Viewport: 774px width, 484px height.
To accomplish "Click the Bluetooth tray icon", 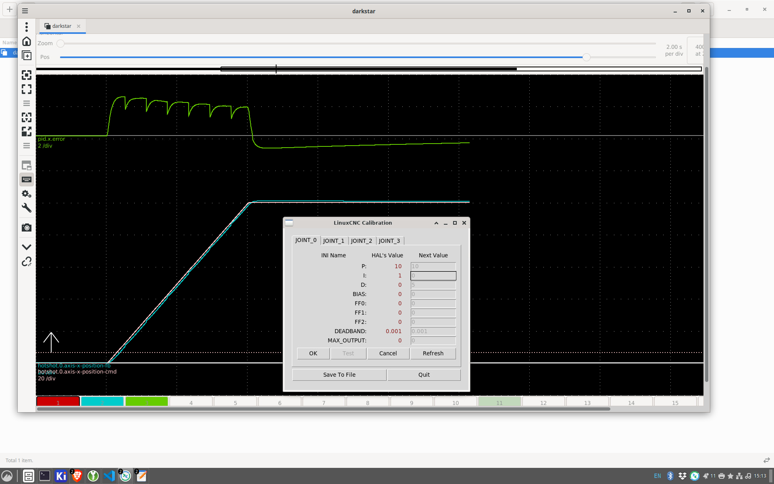I will [x=670, y=476].
